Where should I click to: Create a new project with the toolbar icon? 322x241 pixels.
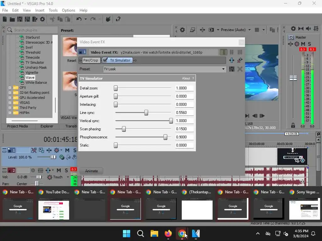tap(5, 19)
